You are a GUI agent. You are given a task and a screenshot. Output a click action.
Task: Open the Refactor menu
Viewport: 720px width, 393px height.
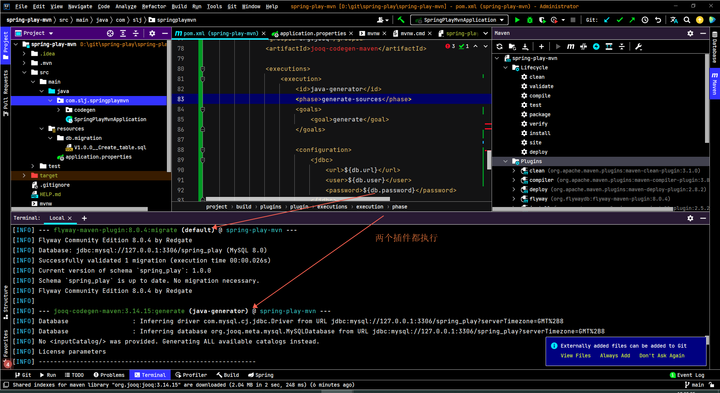154,6
